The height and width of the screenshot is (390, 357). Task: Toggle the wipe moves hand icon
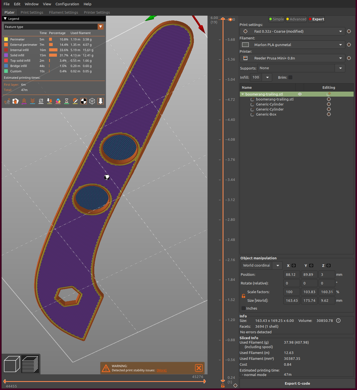16,101
